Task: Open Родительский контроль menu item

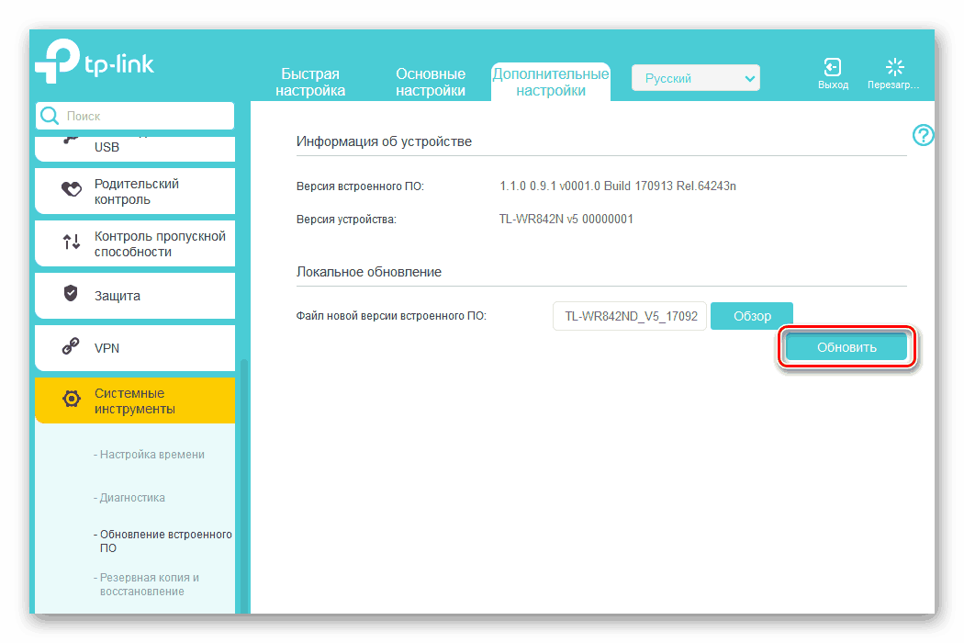Action: pyautogui.click(x=135, y=191)
